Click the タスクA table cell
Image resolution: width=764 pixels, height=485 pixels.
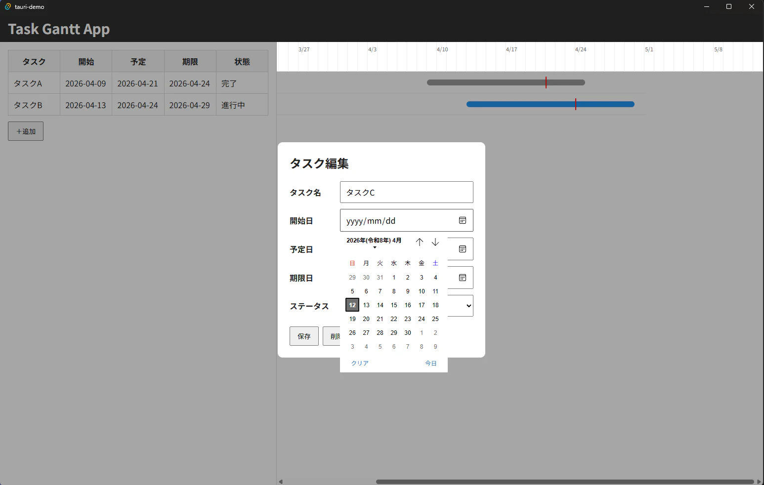(34, 83)
